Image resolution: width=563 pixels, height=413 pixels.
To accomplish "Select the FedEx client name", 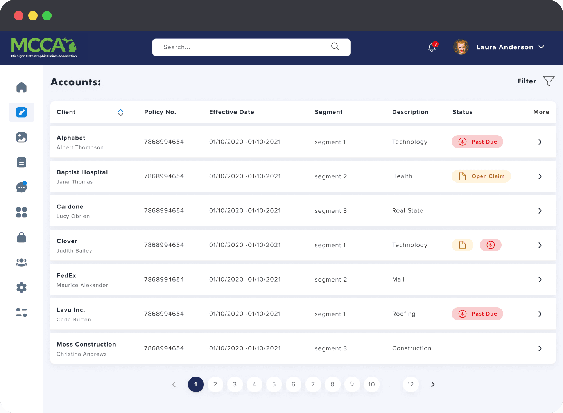I will point(66,276).
